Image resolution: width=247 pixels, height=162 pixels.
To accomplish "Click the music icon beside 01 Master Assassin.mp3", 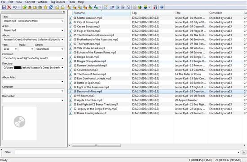I will (71, 18).
